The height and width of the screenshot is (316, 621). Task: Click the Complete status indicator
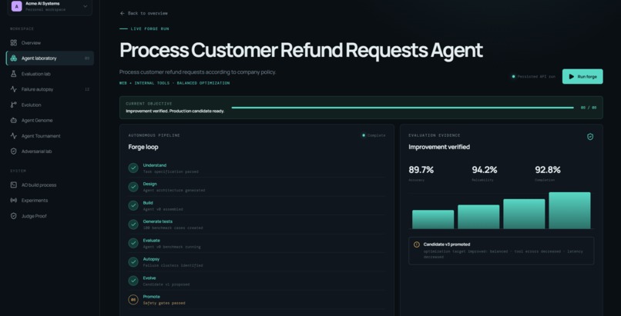pos(374,135)
